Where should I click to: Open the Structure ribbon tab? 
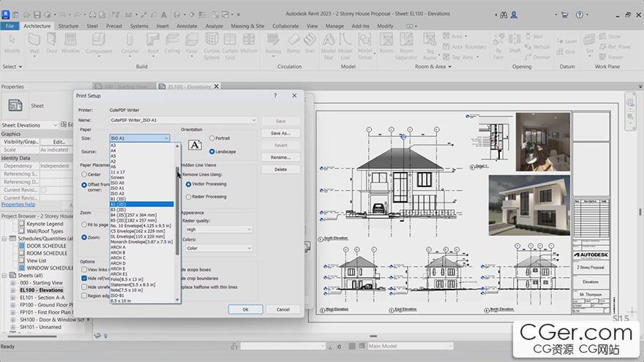point(68,26)
